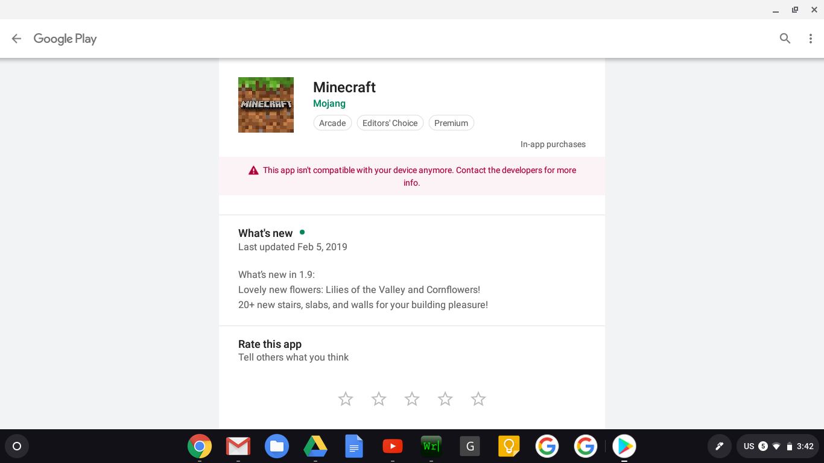Image resolution: width=824 pixels, height=463 pixels.
Task: Open the three-dot more options menu
Action: pos(810,39)
